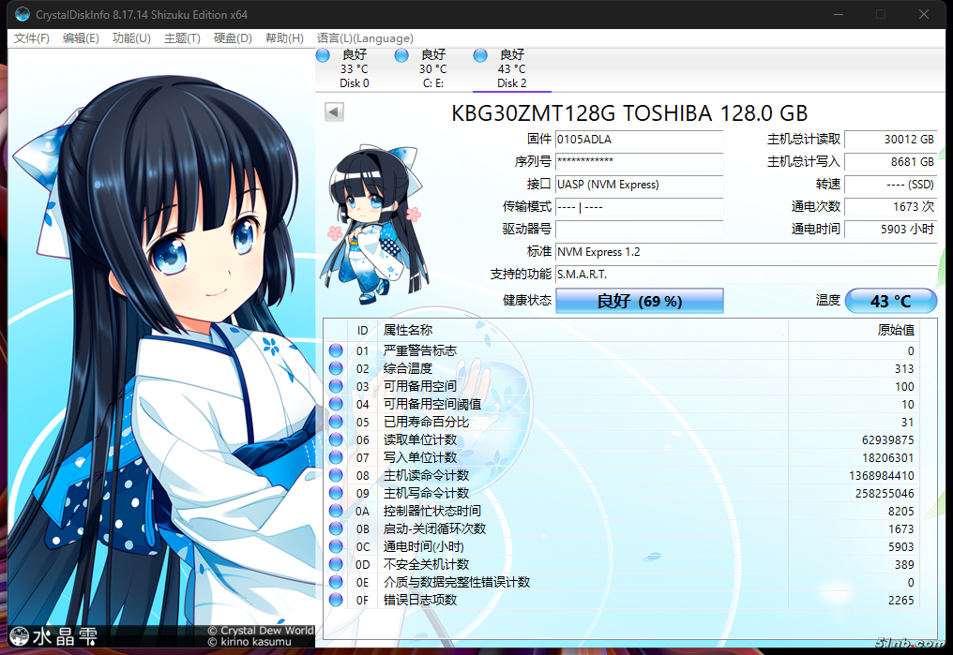
Task: Click the 属性名称 column header
Action: point(582,330)
